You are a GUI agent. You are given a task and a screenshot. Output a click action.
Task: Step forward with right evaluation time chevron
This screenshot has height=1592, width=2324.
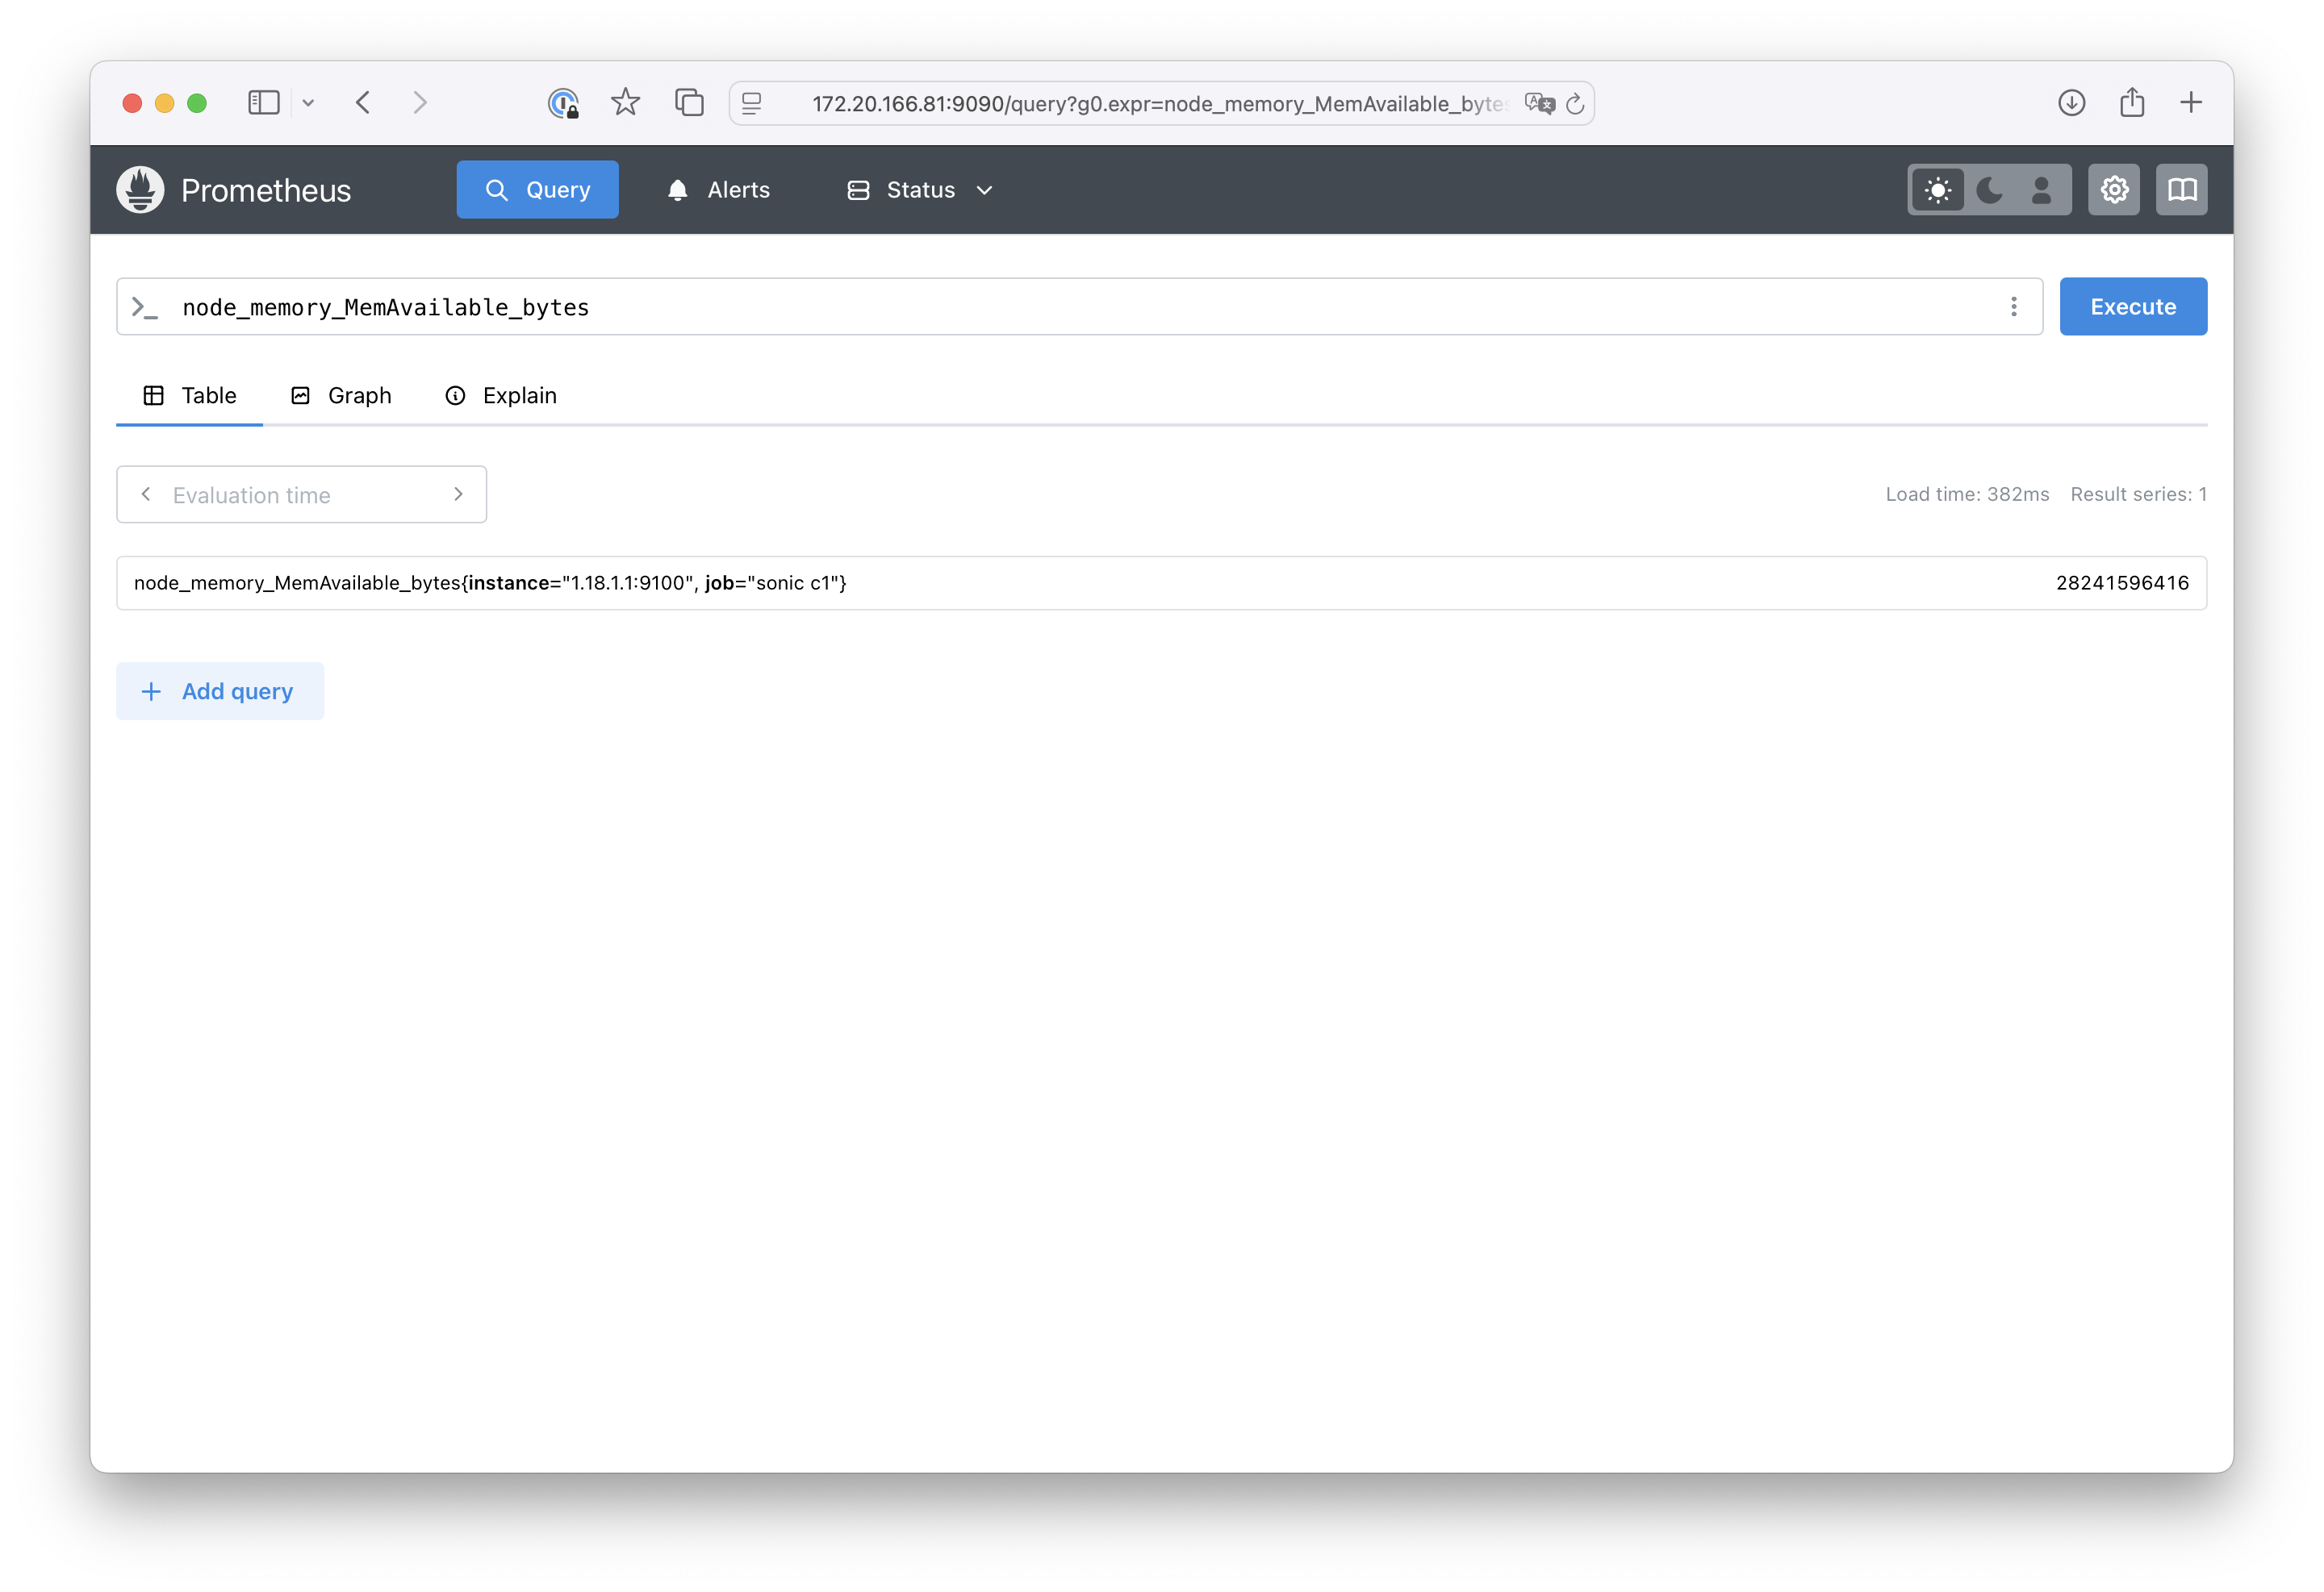pos(458,494)
